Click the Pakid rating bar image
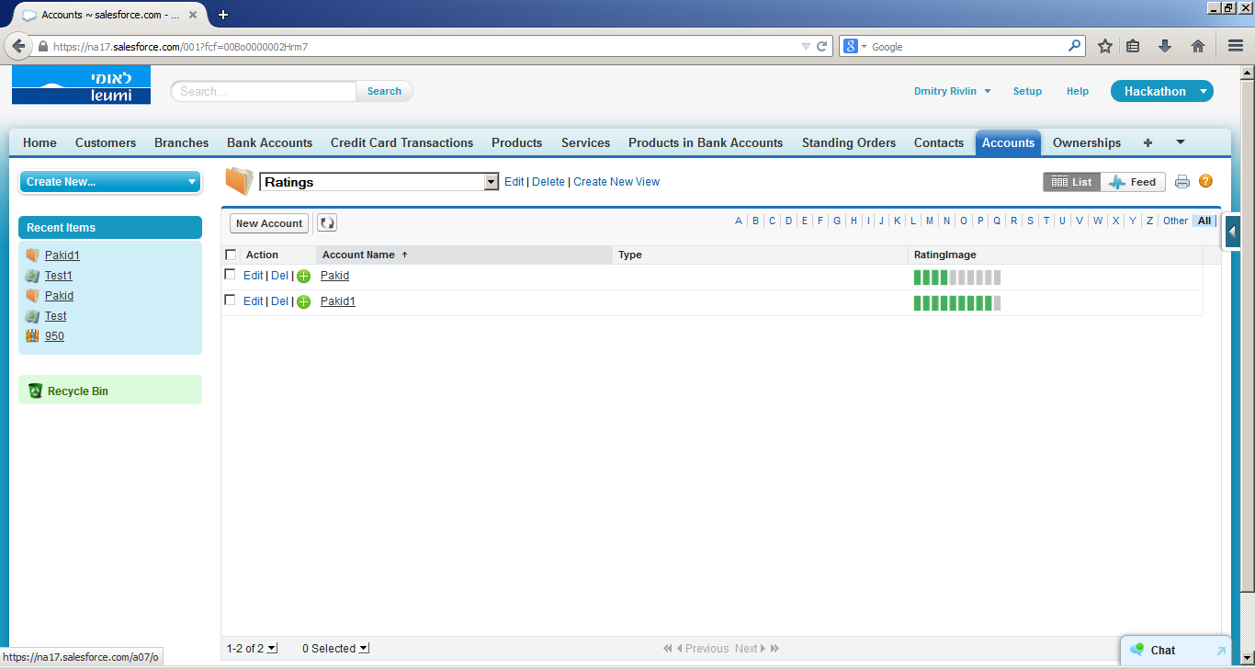This screenshot has height=669, width=1255. coord(957,278)
